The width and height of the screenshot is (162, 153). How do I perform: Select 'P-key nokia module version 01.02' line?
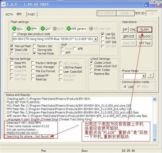[28, 126]
